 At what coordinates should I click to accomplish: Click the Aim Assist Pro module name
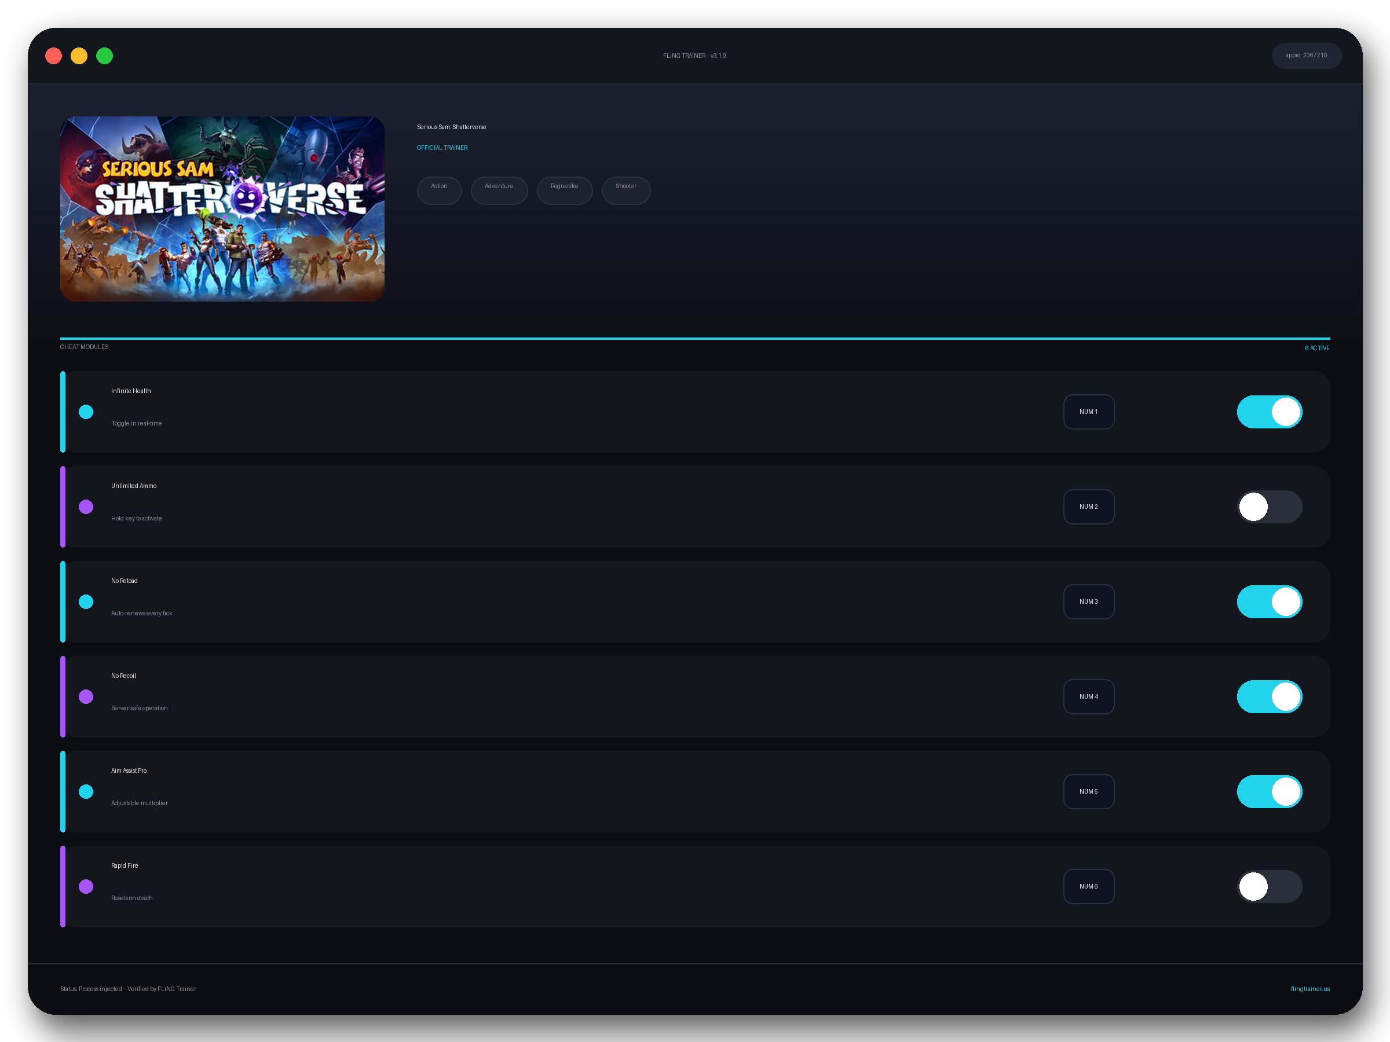pos(129,771)
